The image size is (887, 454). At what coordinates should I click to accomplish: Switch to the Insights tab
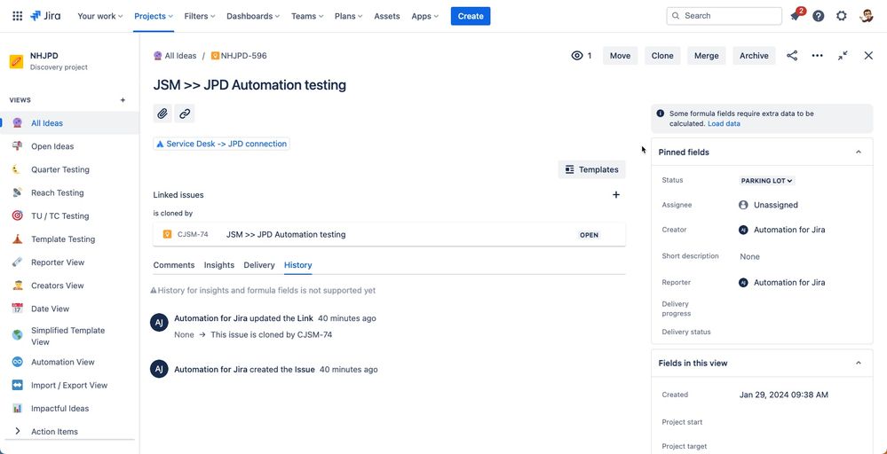[219, 265]
